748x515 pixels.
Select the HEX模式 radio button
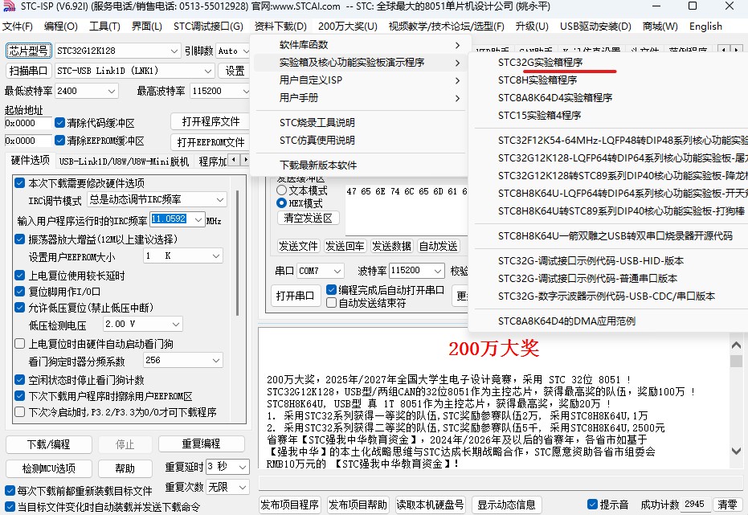tap(281, 203)
